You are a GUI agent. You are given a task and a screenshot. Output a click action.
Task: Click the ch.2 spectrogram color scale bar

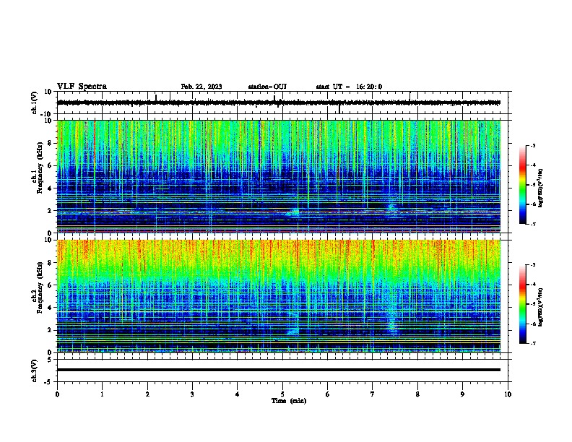(x=522, y=304)
